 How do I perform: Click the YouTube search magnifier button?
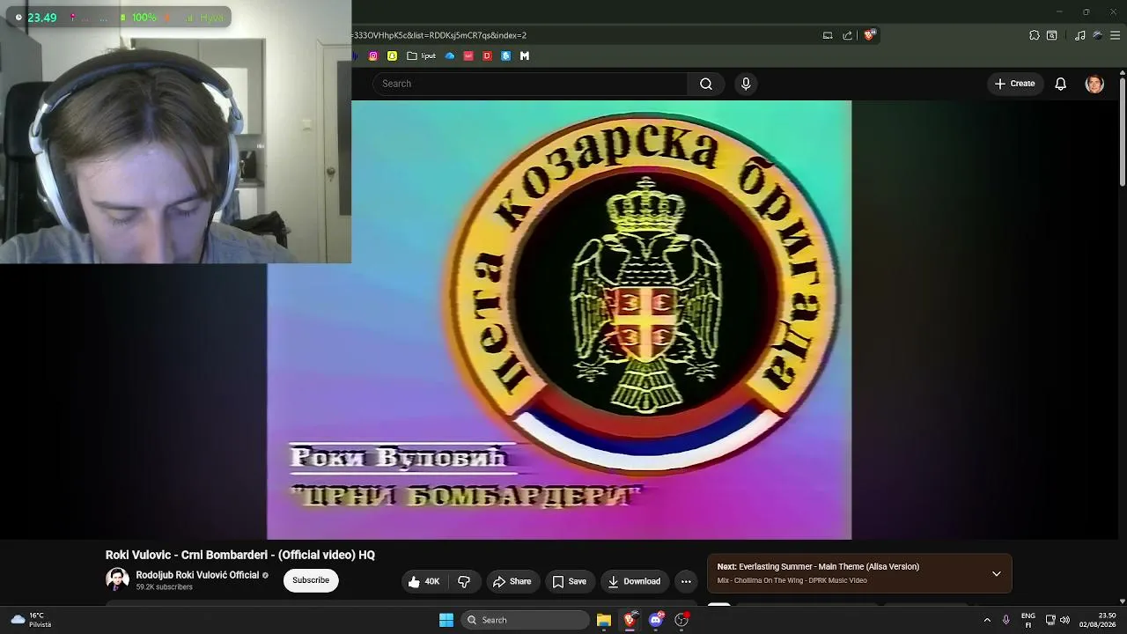pyautogui.click(x=706, y=84)
